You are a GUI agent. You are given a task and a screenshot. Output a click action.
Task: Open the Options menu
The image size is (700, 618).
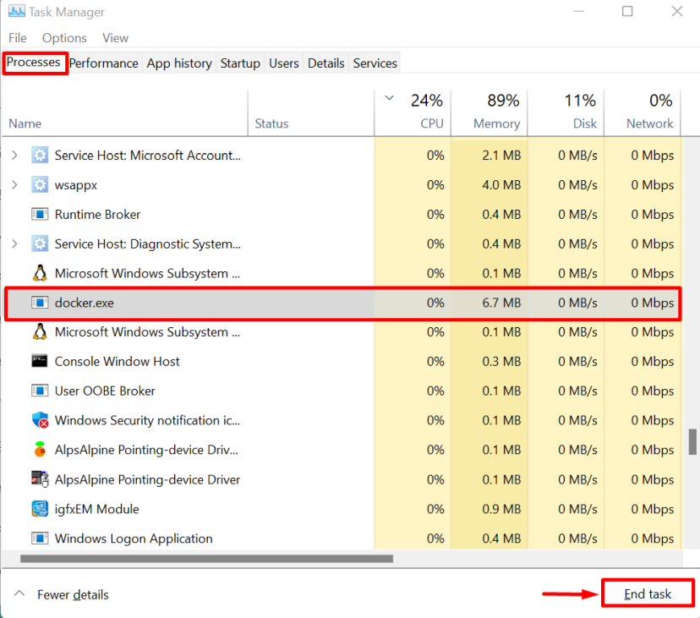pos(64,38)
